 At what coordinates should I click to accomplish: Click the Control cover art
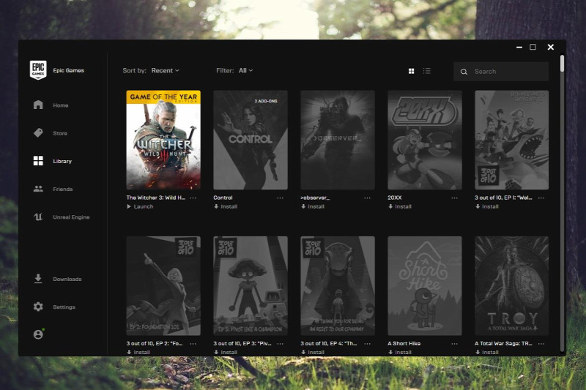coord(251,140)
